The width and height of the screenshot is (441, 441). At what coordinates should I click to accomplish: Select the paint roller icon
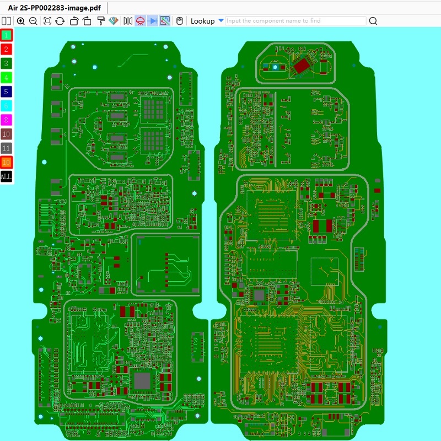coord(101,21)
